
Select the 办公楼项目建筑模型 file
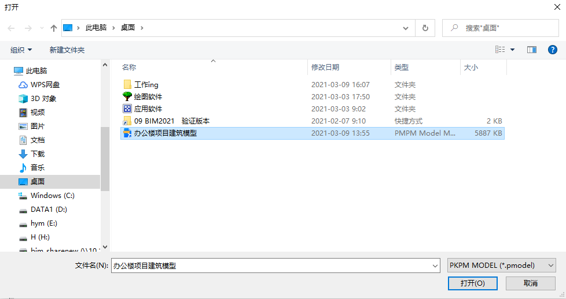[313, 133]
